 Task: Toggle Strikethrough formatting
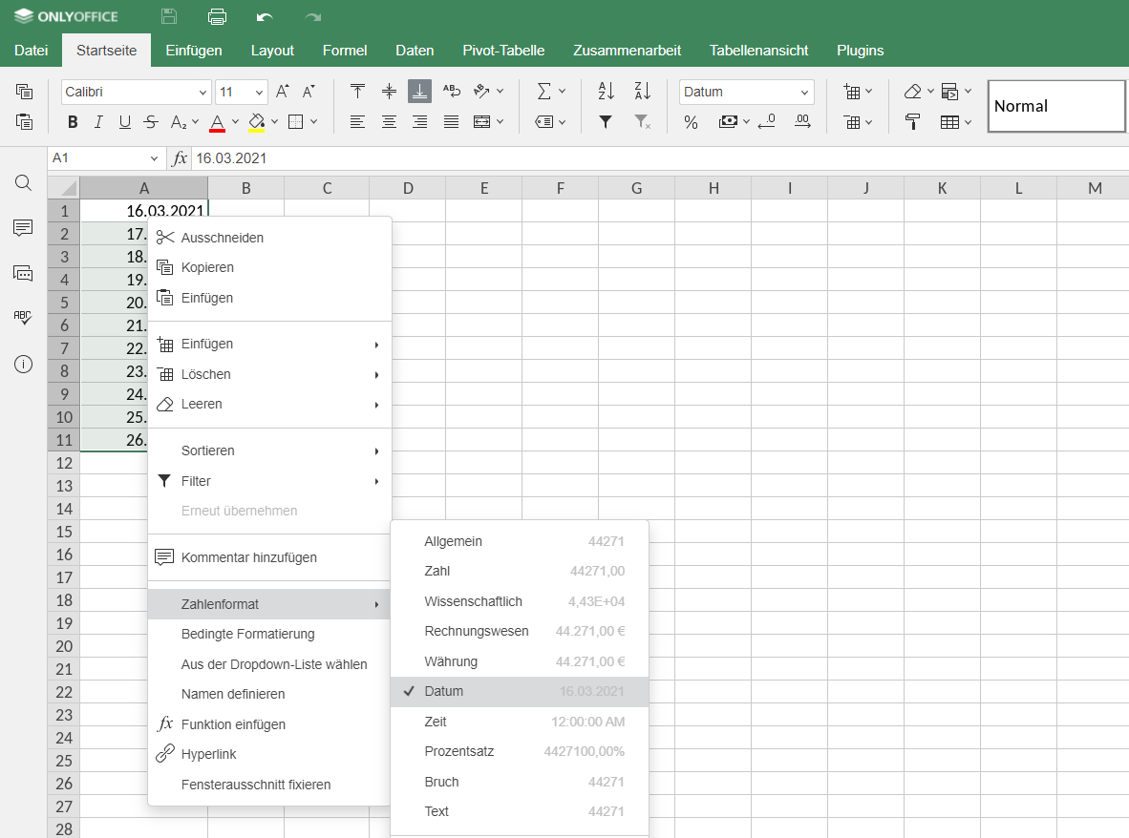151,121
